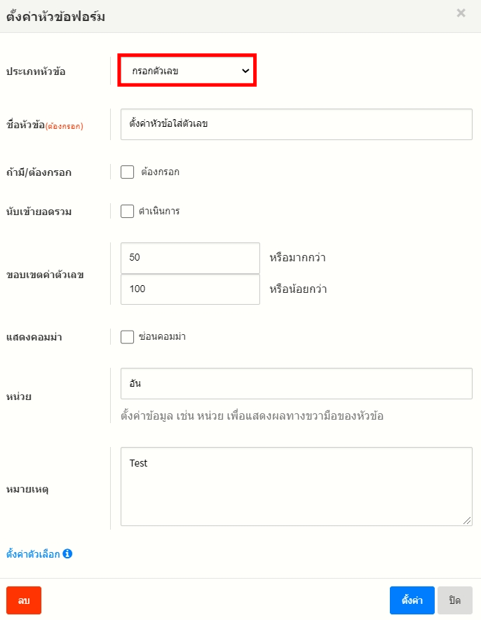The width and height of the screenshot is (481, 620).
Task: Open the ตั้งค่าตัวเลือก link
Action: (x=33, y=554)
